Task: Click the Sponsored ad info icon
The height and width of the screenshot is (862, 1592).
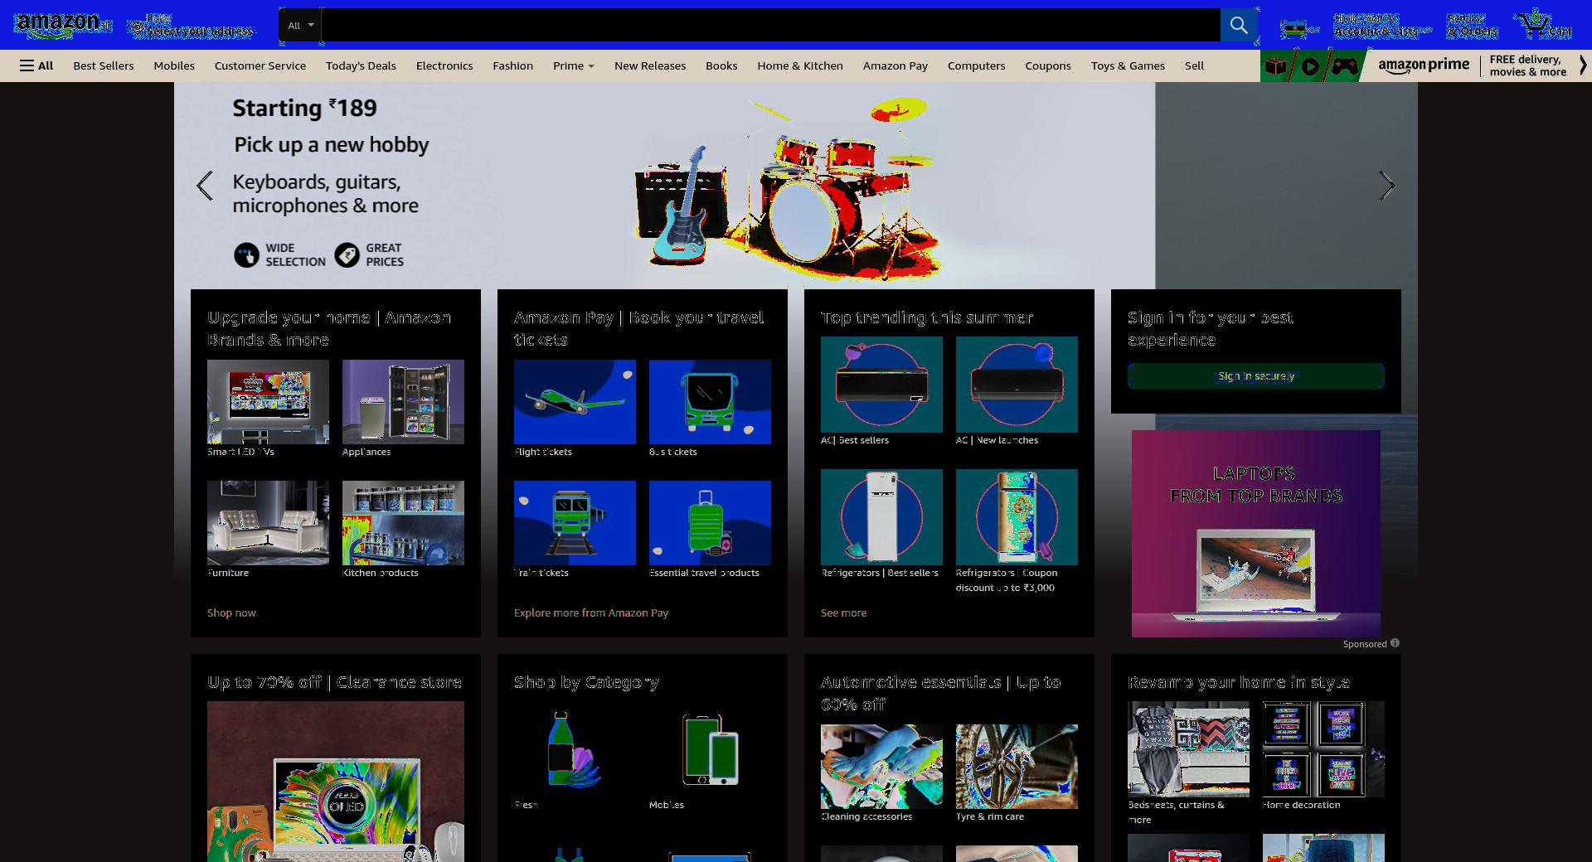Action: (x=1395, y=643)
